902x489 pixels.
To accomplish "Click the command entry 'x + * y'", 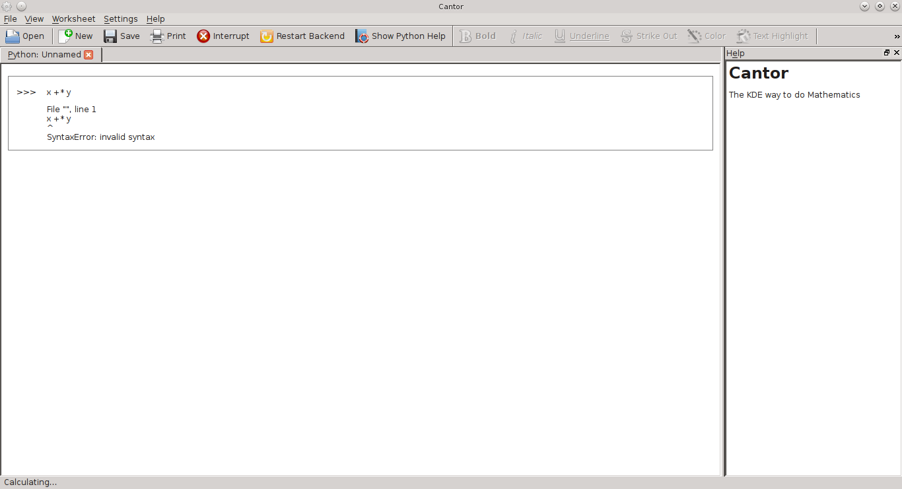I will tap(59, 92).
